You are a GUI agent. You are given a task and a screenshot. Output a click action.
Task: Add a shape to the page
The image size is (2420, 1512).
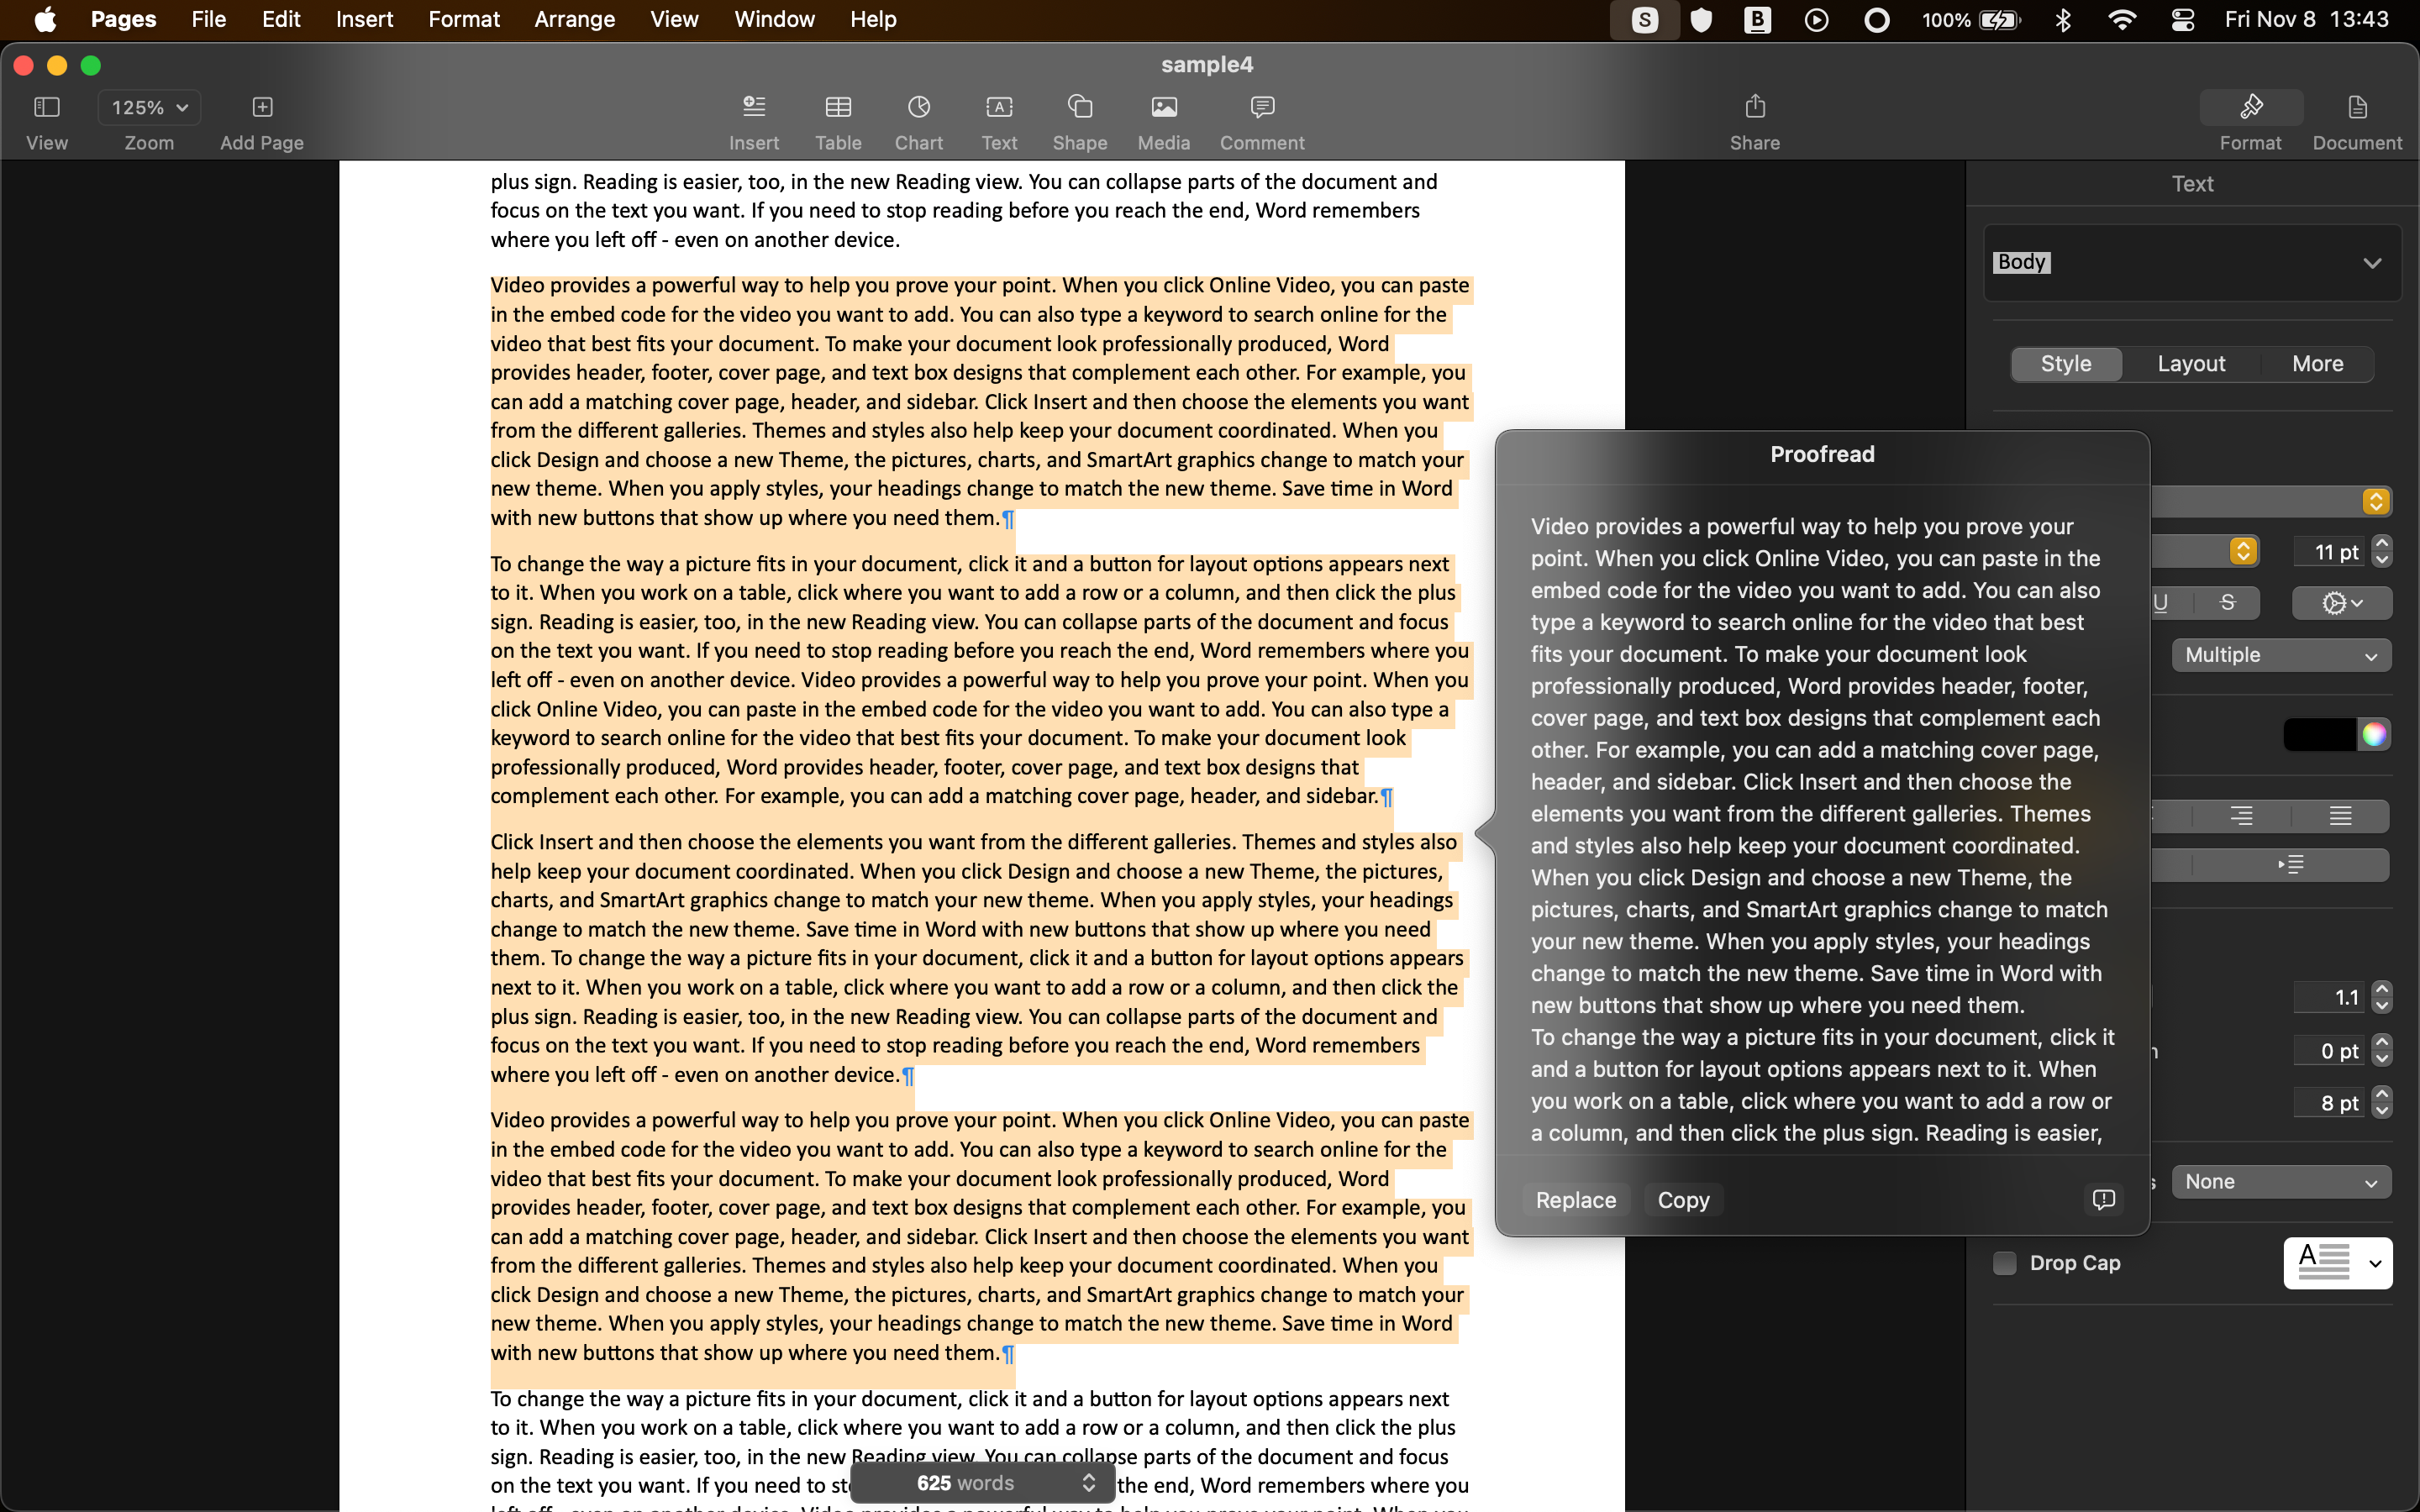[x=1079, y=120]
